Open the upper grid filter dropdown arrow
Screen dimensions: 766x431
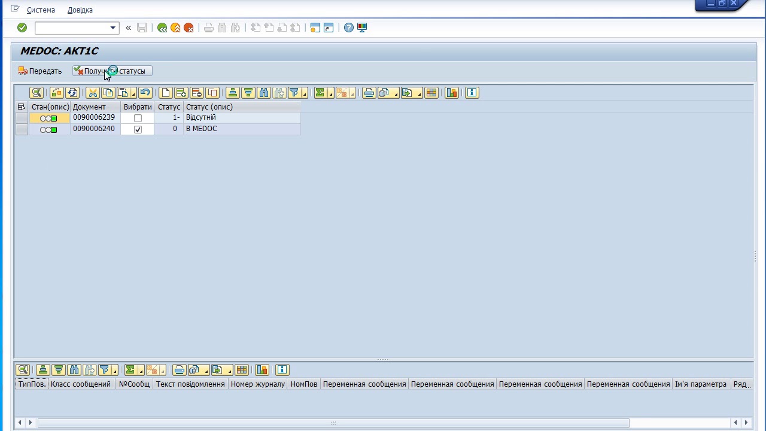(305, 93)
